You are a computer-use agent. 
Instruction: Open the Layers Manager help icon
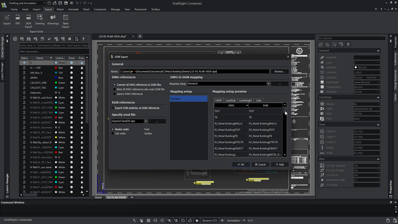[83, 39]
